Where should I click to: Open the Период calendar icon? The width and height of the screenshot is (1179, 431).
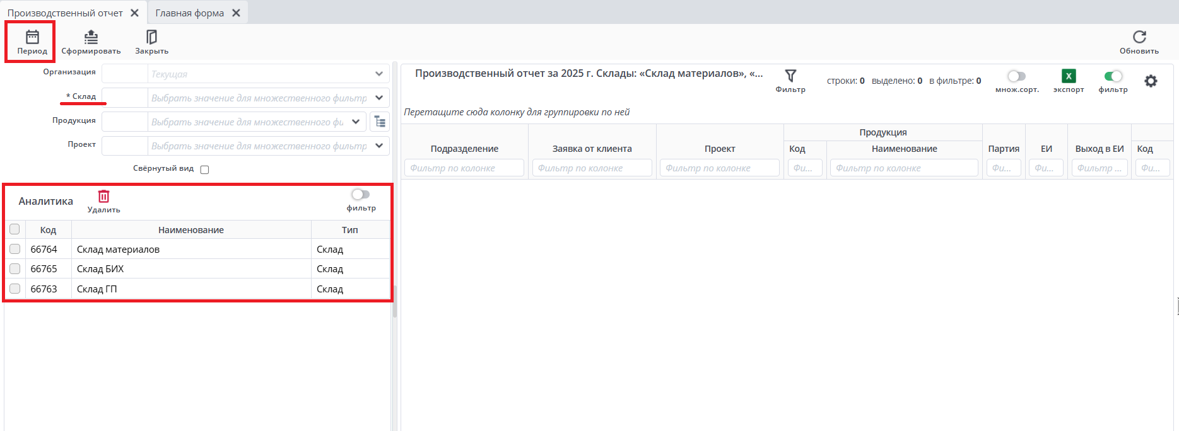(32, 38)
